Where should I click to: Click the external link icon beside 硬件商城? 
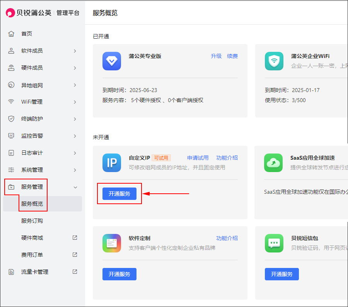click(75, 238)
